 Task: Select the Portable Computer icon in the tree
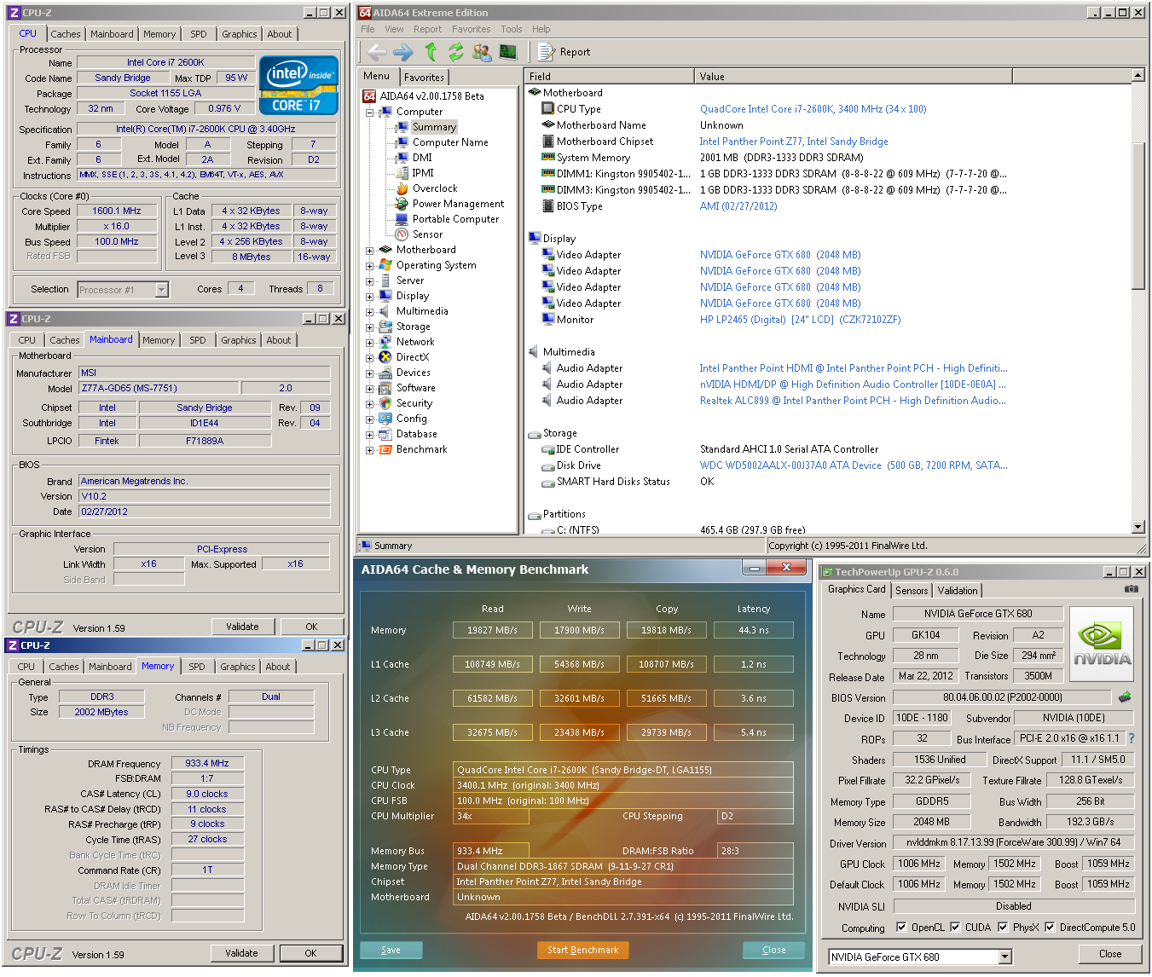402,219
